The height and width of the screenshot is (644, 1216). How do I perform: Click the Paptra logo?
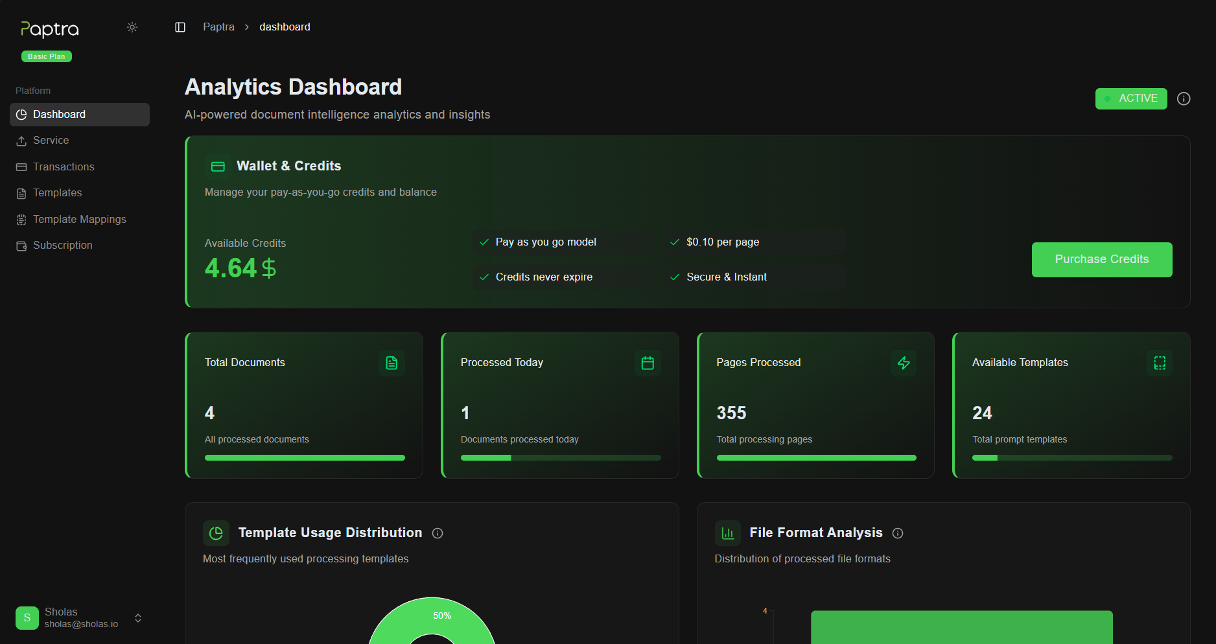click(50, 29)
